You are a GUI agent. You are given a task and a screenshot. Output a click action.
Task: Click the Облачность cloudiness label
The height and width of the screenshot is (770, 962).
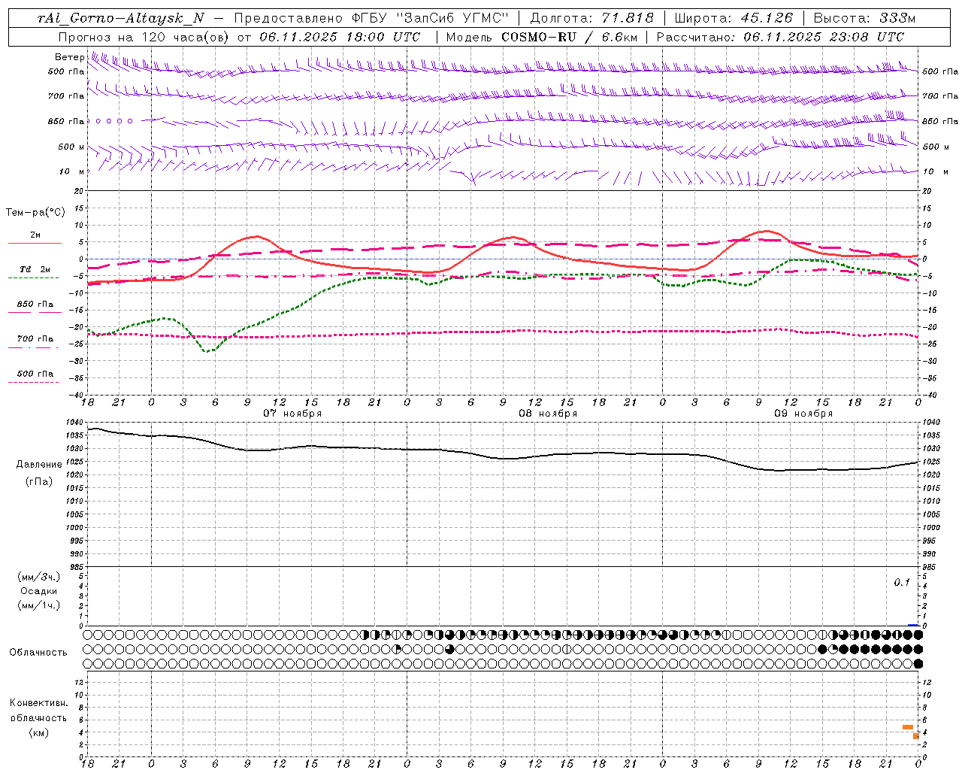38,653
